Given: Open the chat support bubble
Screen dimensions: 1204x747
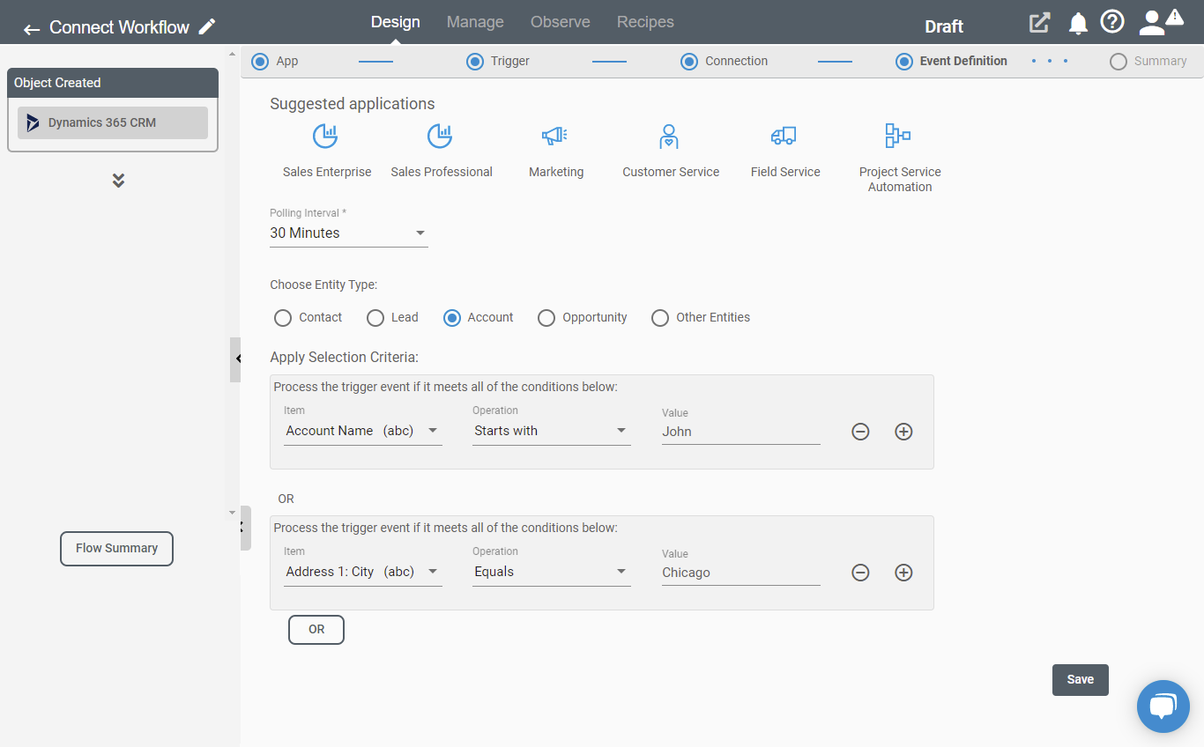Looking at the screenshot, I should [1163, 706].
